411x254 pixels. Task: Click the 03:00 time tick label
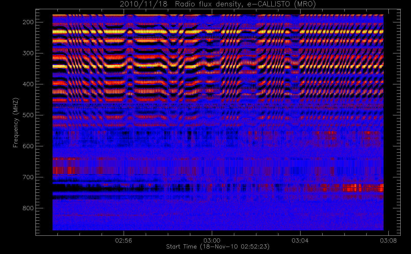tap(212, 240)
